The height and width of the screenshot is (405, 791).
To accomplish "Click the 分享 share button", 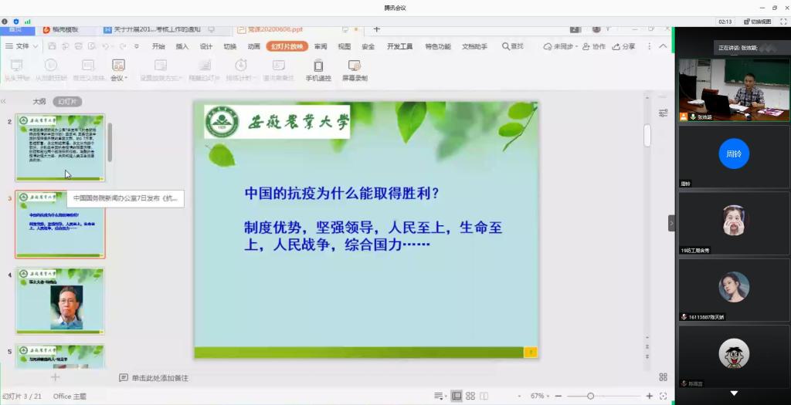I will (x=623, y=46).
